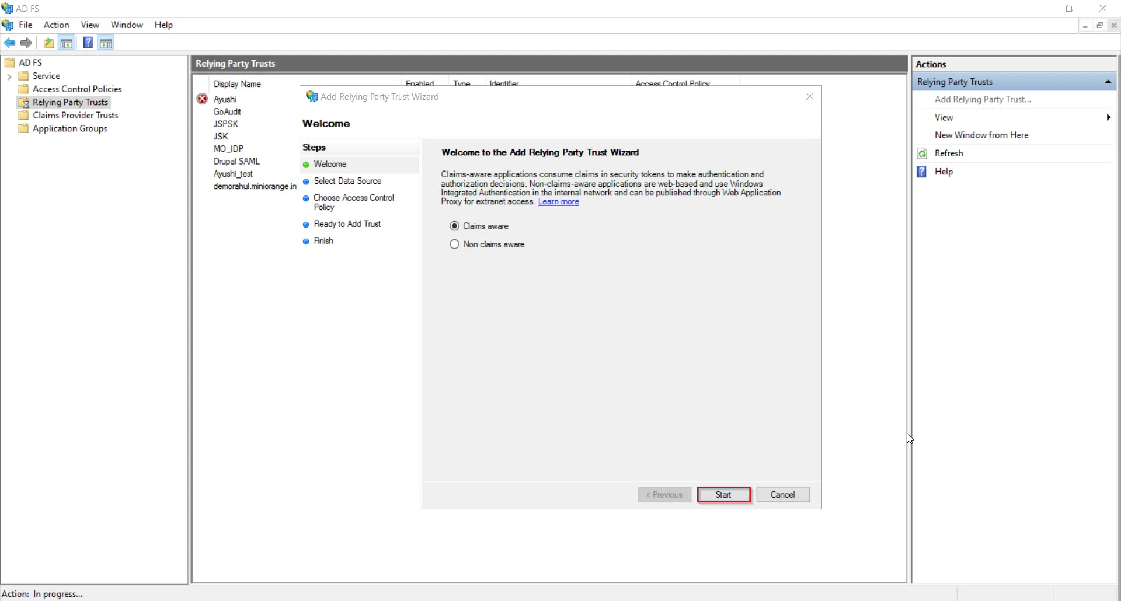This screenshot has width=1121, height=601.
Task: Select Claims Provider Trusts tree item
Action: tap(75, 115)
